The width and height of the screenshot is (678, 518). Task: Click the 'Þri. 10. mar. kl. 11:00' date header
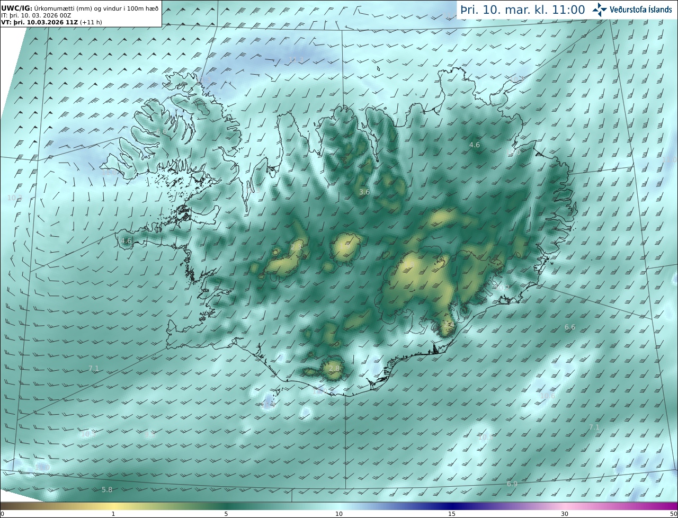(x=522, y=10)
